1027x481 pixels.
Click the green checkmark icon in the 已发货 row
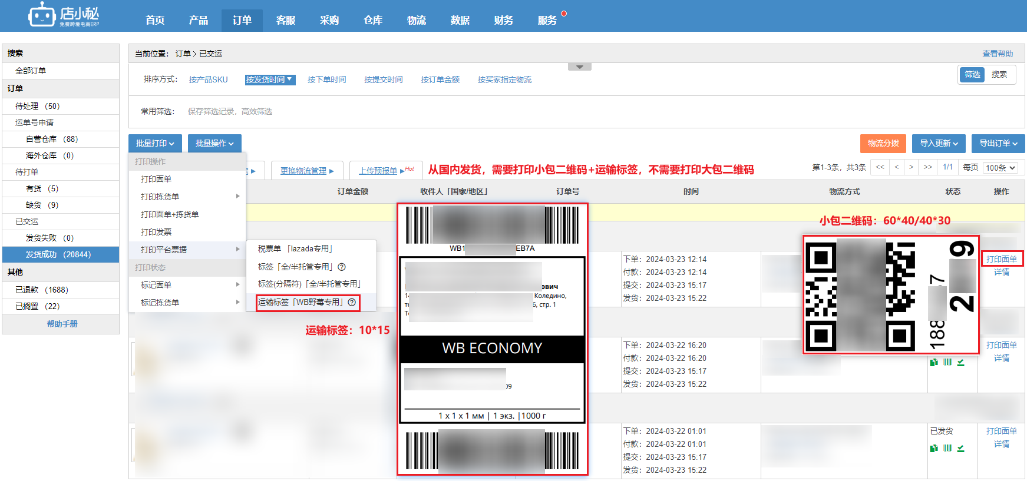tap(961, 449)
